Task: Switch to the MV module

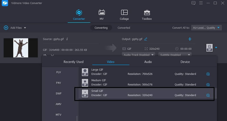Action: click(102, 13)
